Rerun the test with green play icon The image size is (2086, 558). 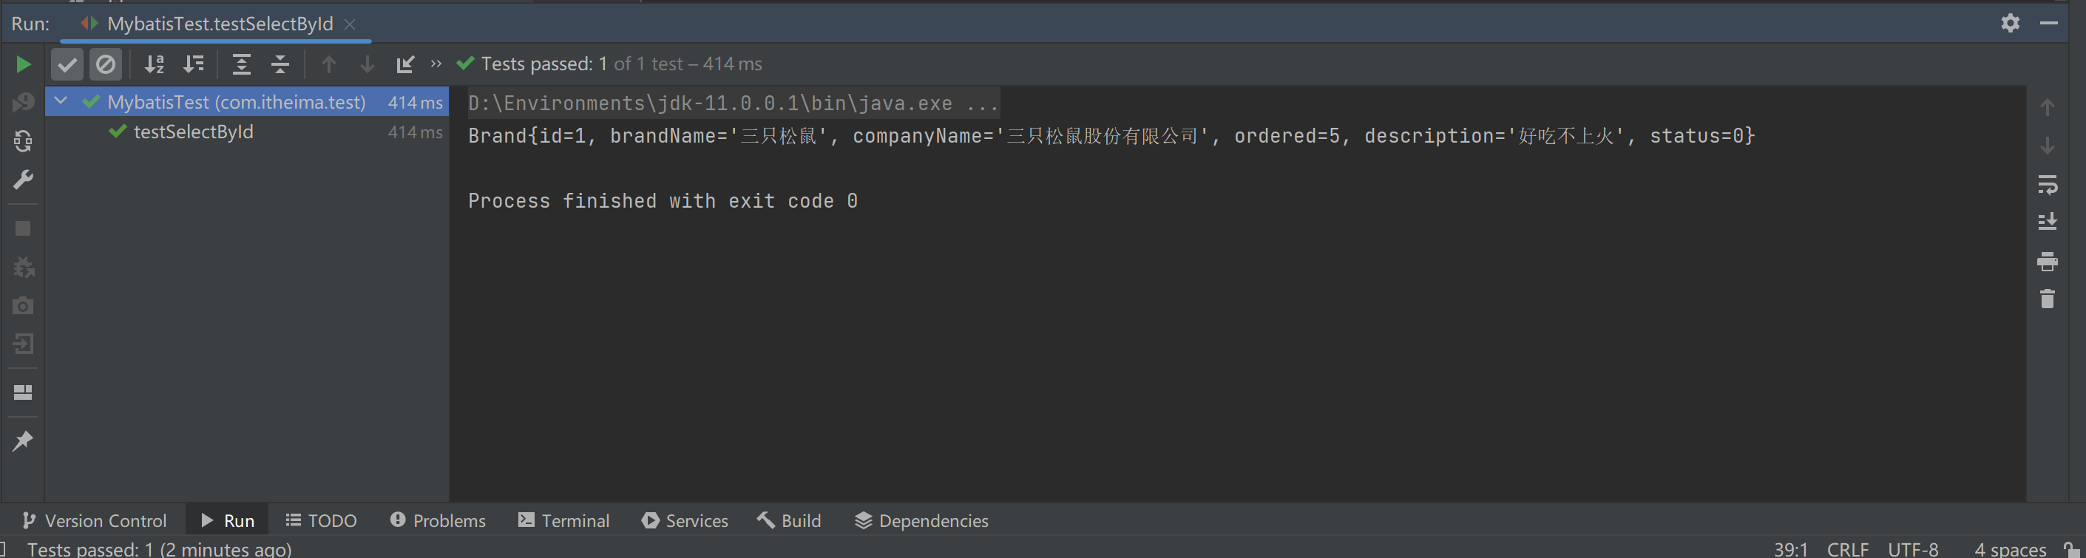(x=24, y=64)
